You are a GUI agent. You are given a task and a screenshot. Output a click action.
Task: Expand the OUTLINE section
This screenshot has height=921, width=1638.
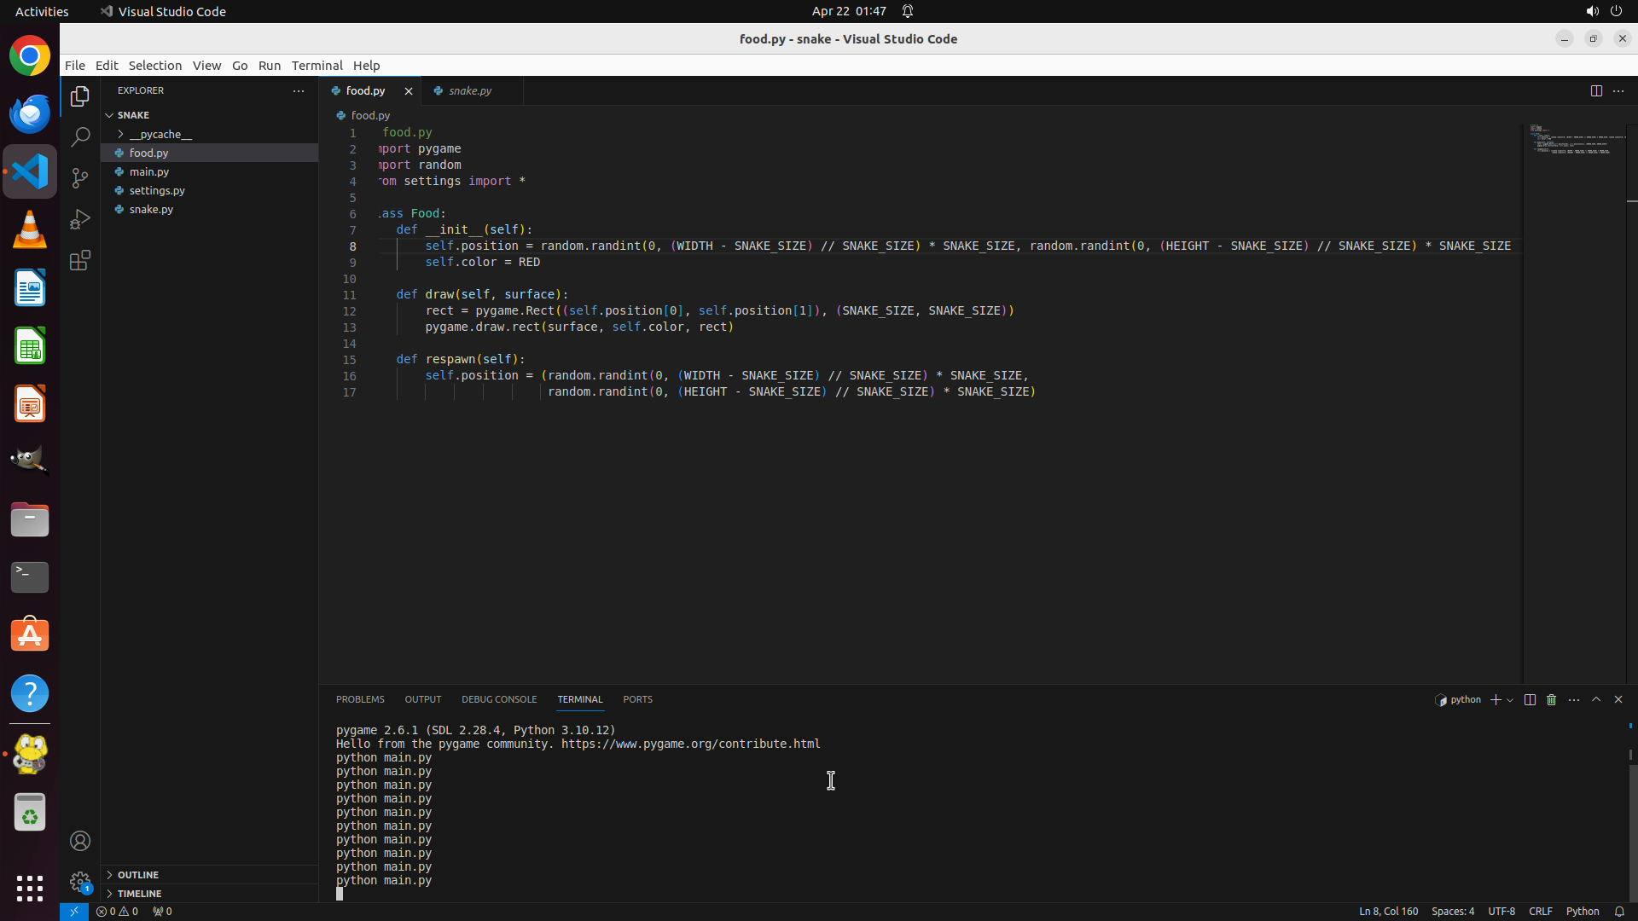coord(138,875)
